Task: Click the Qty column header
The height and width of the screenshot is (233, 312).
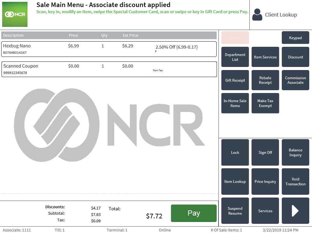Action: [104, 35]
